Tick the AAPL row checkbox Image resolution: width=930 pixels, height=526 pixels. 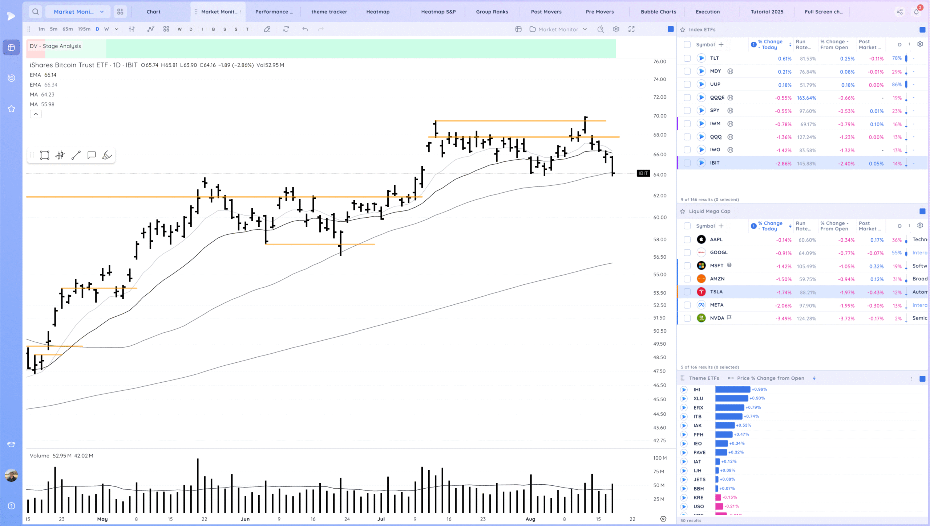(687, 239)
